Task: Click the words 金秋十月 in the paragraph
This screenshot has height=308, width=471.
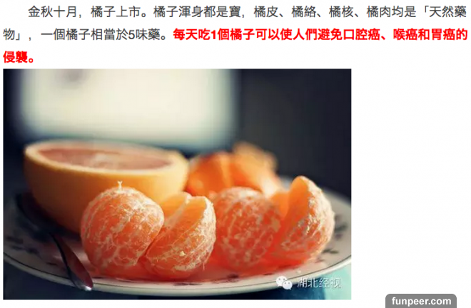Action: click(53, 12)
